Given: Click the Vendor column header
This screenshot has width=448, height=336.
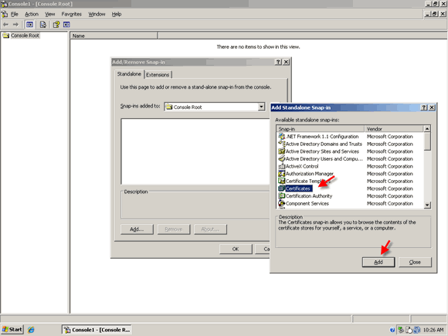Looking at the screenshot, I should 394,129.
